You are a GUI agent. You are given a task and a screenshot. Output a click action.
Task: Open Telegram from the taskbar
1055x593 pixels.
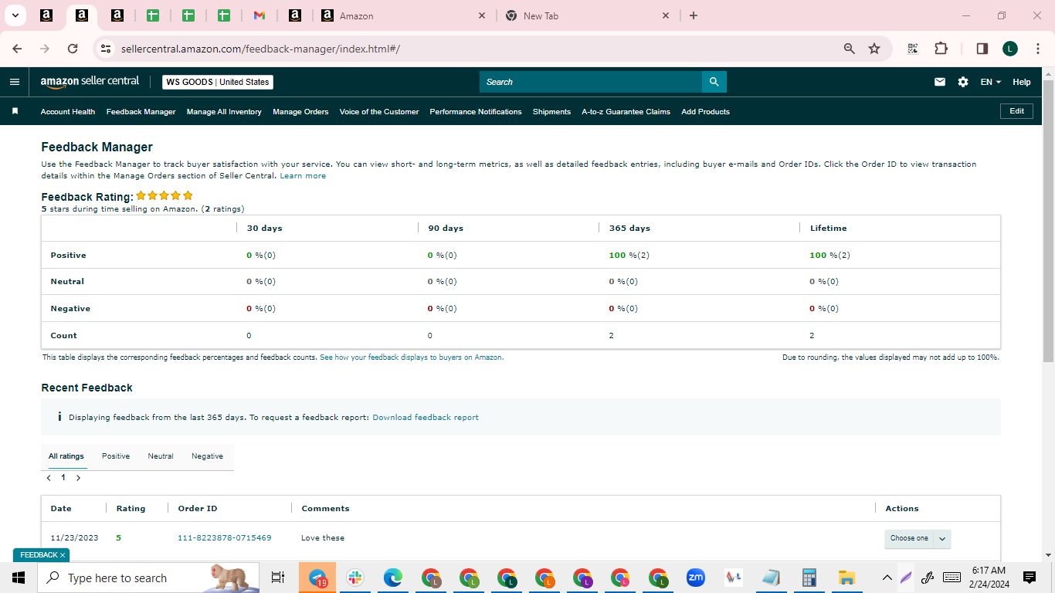coord(317,578)
